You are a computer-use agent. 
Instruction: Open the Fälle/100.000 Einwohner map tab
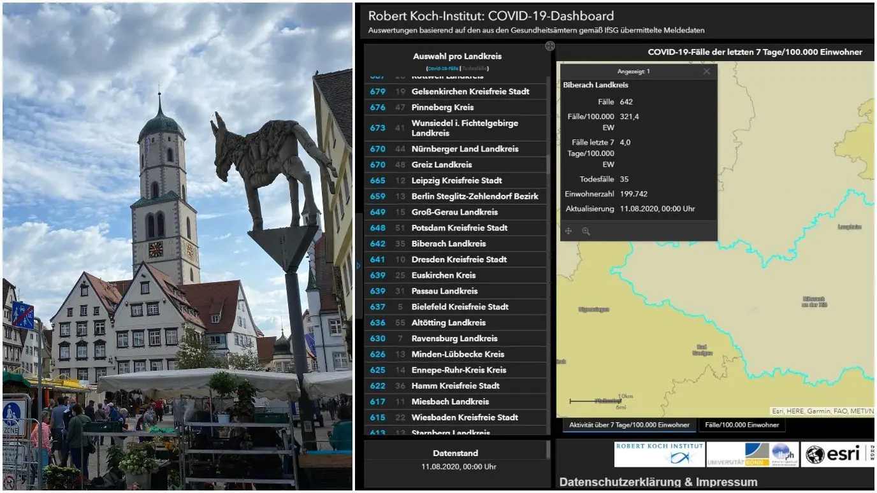pos(742,425)
